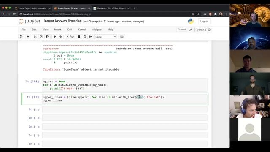Close the Home Page browser tab
This screenshot has width=270, height=152.
coord(50,8)
